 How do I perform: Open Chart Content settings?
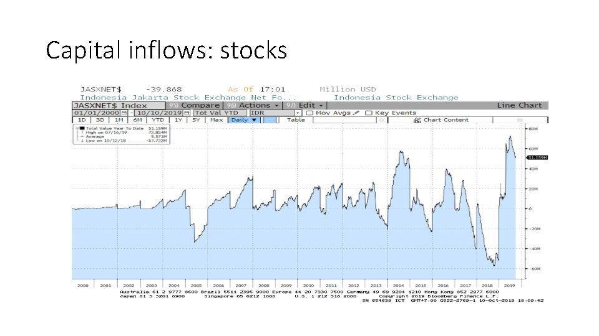(441, 120)
